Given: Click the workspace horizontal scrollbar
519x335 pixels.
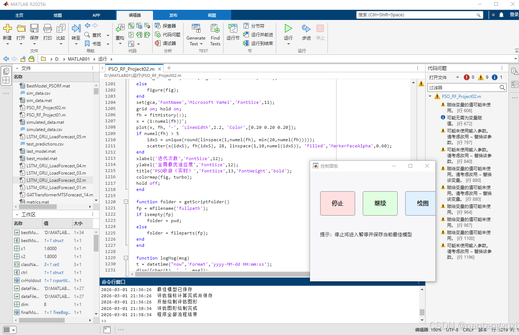Looking at the screenshot, I should tap(42, 320).
